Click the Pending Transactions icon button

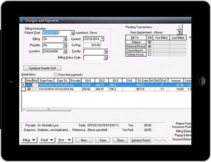click(179, 27)
